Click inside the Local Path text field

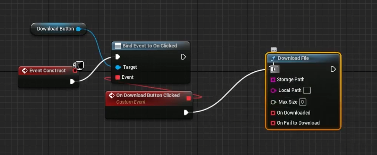307,91
